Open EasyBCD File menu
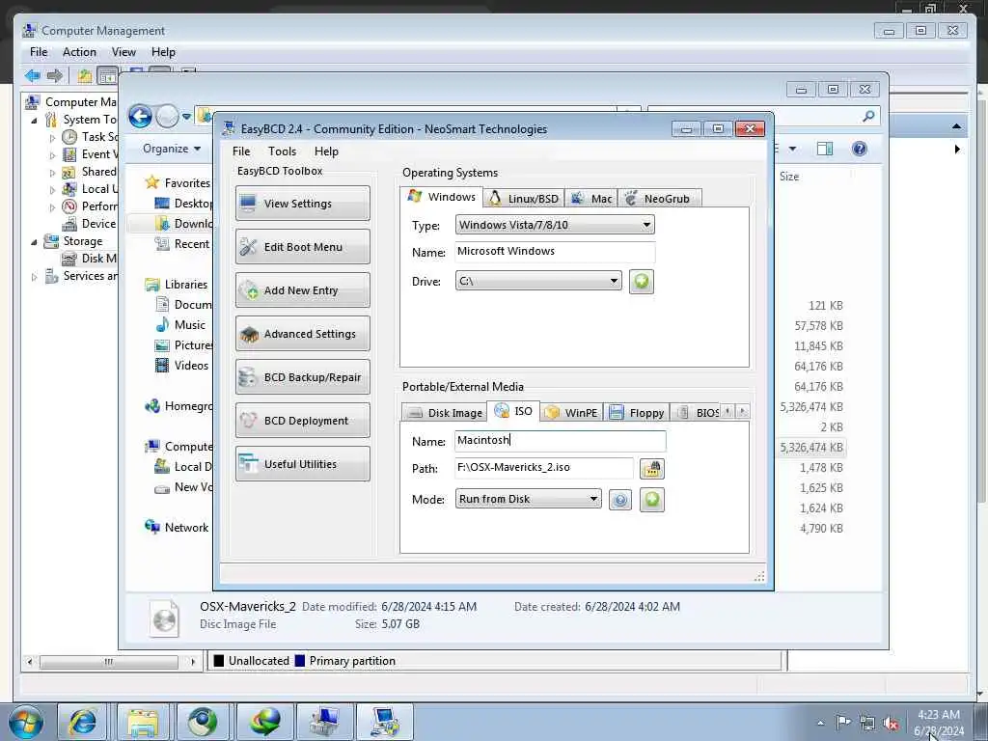 (x=241, y=151)
